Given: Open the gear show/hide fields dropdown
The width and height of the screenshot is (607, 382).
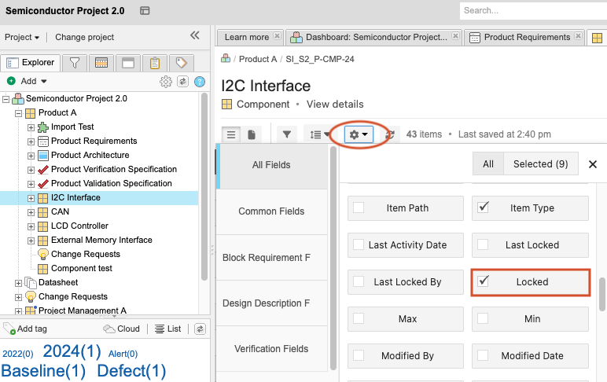Looking at the screenshot, I should (359, 134).
